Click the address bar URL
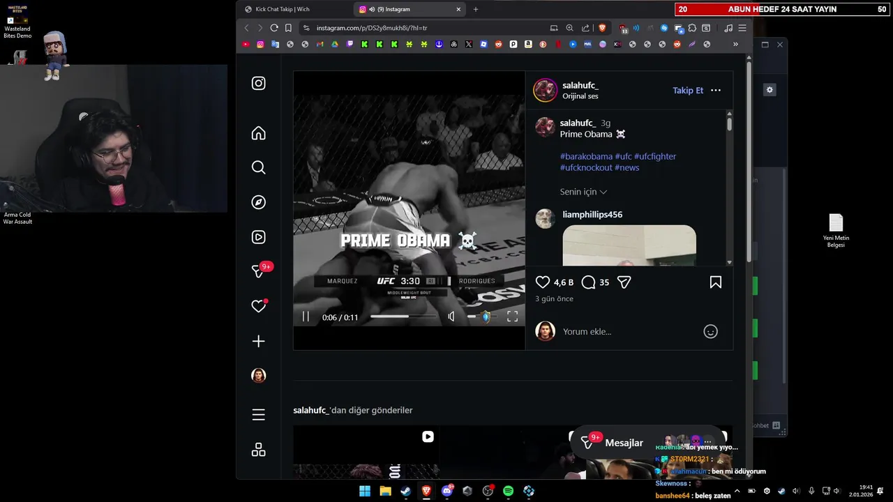The image size is (893, 502). [x=372, y=28]
